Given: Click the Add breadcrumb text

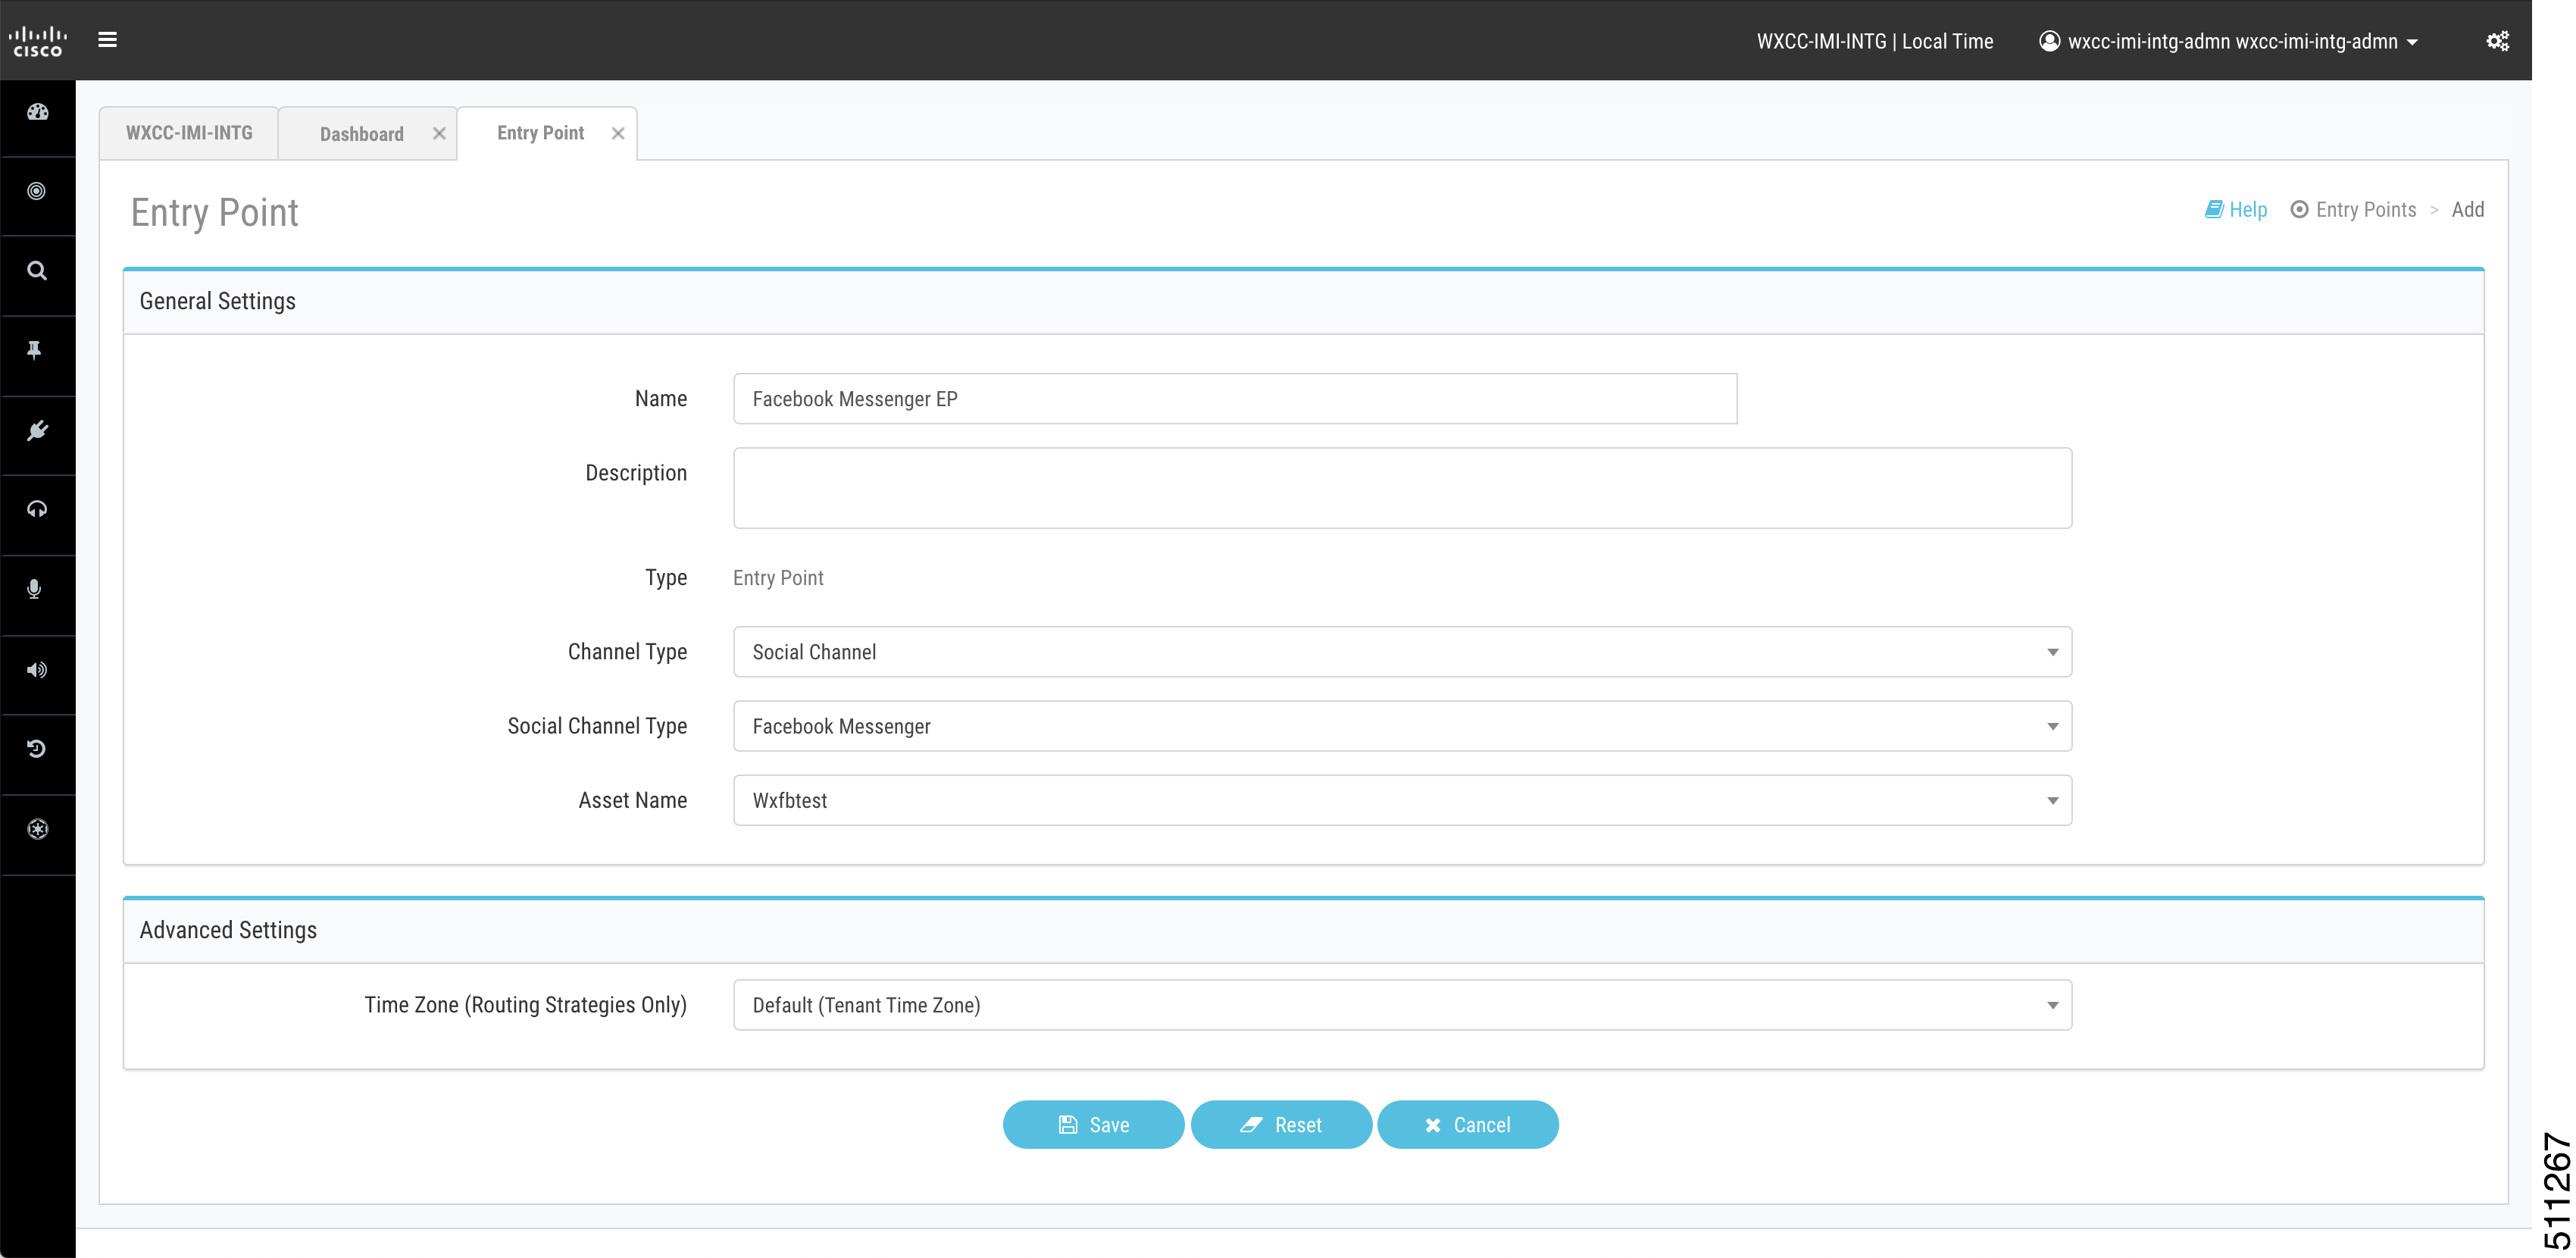Looking at the screenshot, I should [2467, 209].
